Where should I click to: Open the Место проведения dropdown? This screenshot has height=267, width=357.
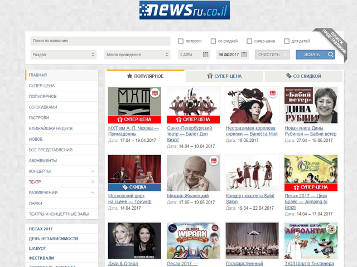(x=137, y=55)
